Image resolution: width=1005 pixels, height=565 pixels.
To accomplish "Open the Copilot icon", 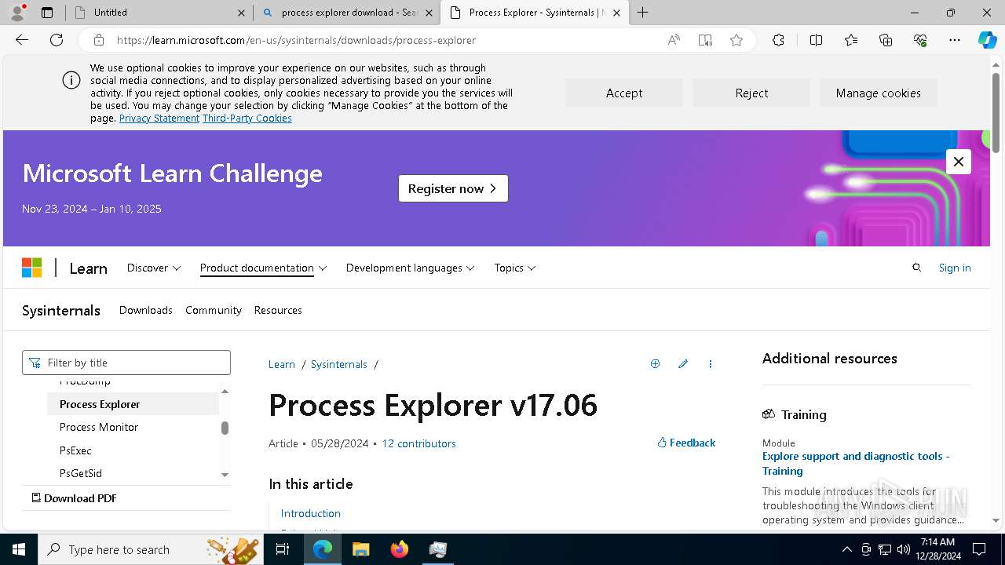I will tap(988, 40).
